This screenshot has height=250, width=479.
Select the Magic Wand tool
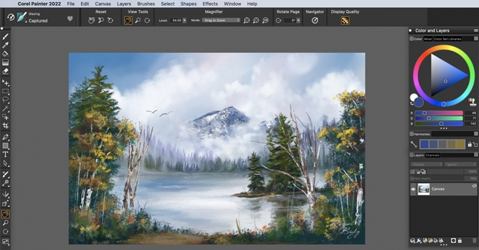pyautogui.click(x=5, y=108)
